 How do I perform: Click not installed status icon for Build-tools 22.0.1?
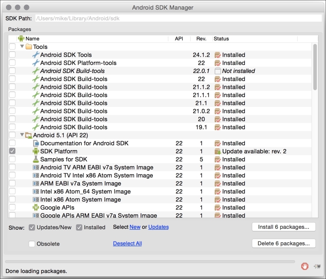pyautogui.click(x=218, y=71)
